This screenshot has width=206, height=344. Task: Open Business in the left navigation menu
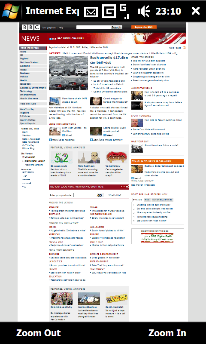tap(25, 73)
